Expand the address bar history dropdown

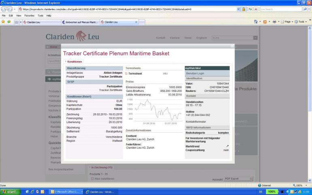point(238,9)
